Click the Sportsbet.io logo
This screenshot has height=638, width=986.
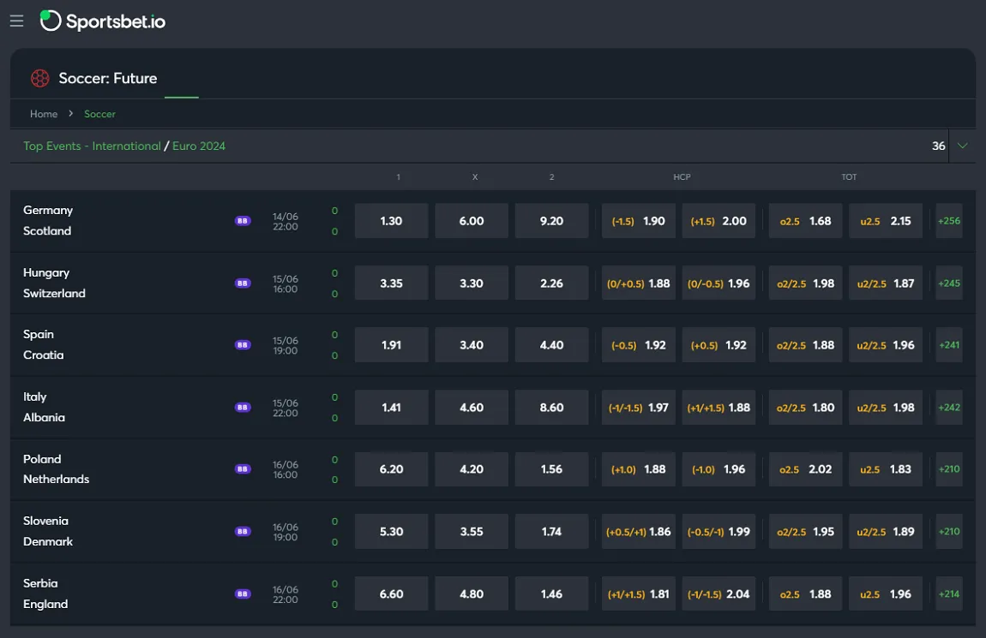pyautogui.click(x=103, y=21)
